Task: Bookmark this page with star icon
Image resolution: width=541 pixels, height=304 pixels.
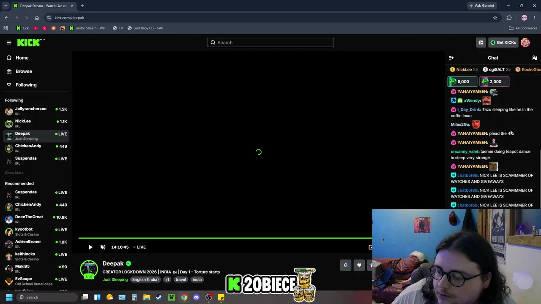Action: [495, 18]
